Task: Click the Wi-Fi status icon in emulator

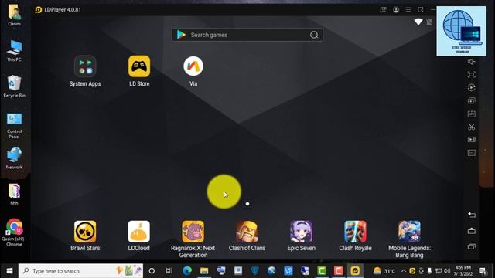Action: (418, 22)
